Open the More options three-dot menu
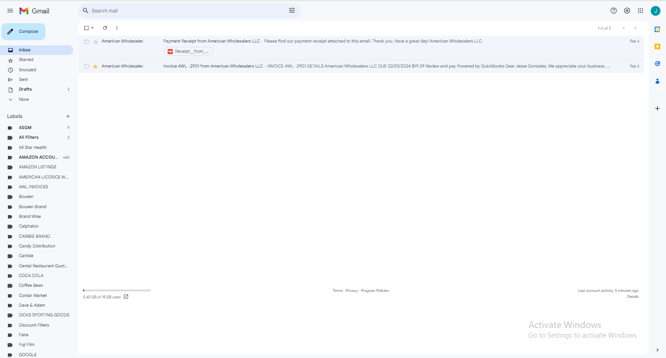The height and width of the screenshot is (358, 666). [117, 28]
